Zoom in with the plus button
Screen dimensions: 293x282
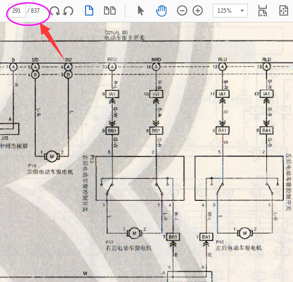(x=198, y=11)
